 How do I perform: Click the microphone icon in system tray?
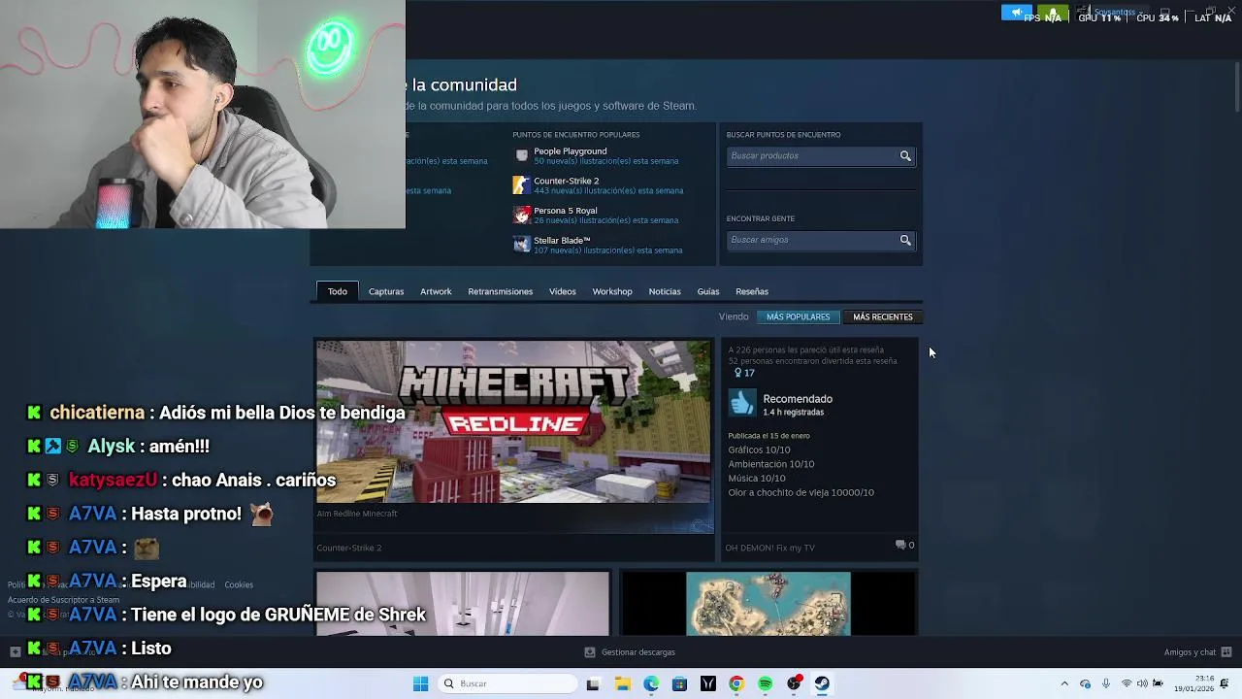(x=1105, y=683)
